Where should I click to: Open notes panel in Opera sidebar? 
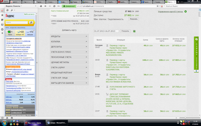[x=2, y=20]
